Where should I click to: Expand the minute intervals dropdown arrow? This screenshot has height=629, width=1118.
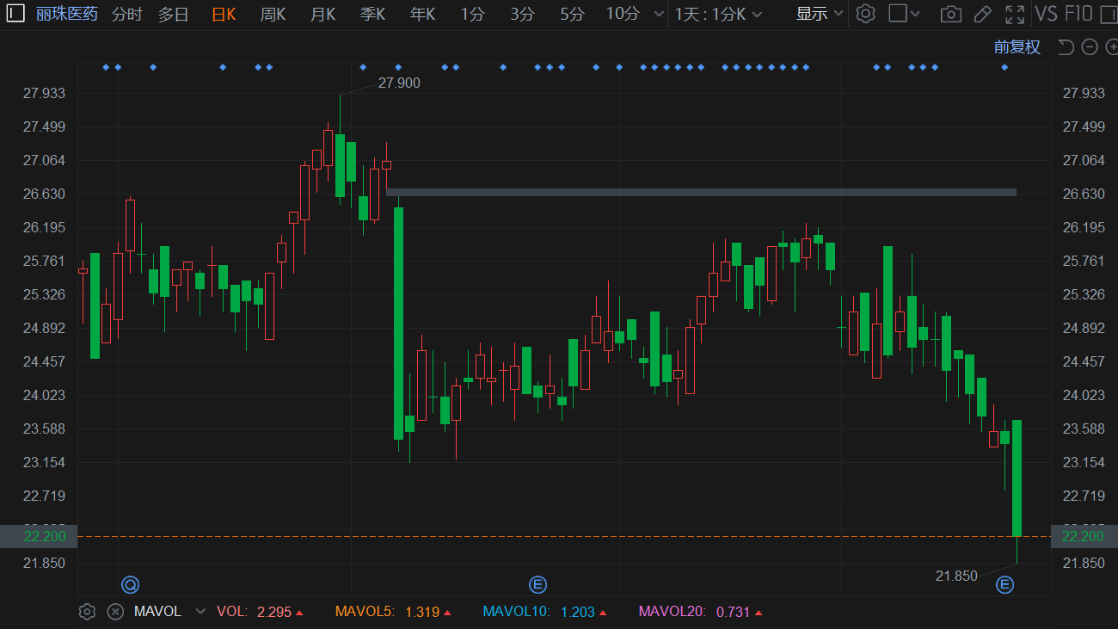pyautogui.click(x=659, y=14)
